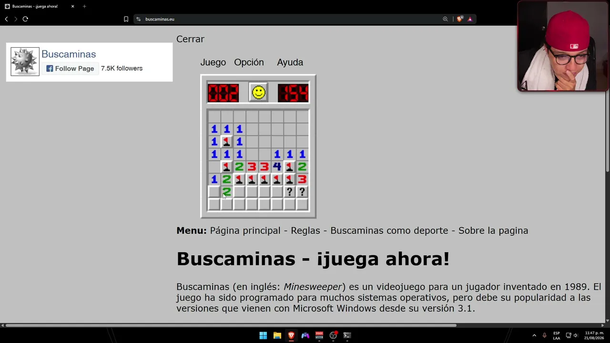Open the Brave Rewards triangle icon
Screen dimensions: 610x343
(x=470, y=19)
